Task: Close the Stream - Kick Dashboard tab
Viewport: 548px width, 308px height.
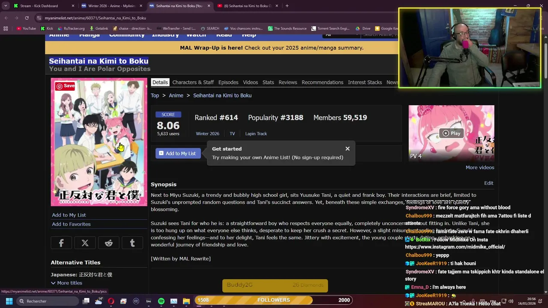Action: point(73,6)
